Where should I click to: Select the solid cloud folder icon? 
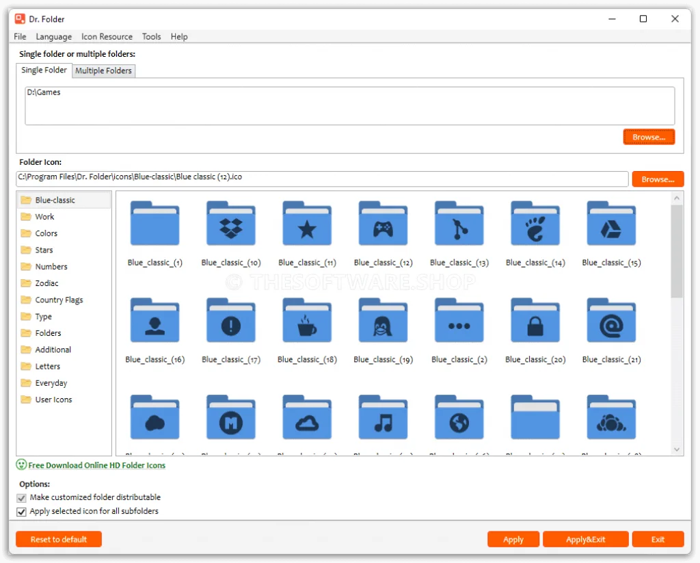tap(154, 417)
